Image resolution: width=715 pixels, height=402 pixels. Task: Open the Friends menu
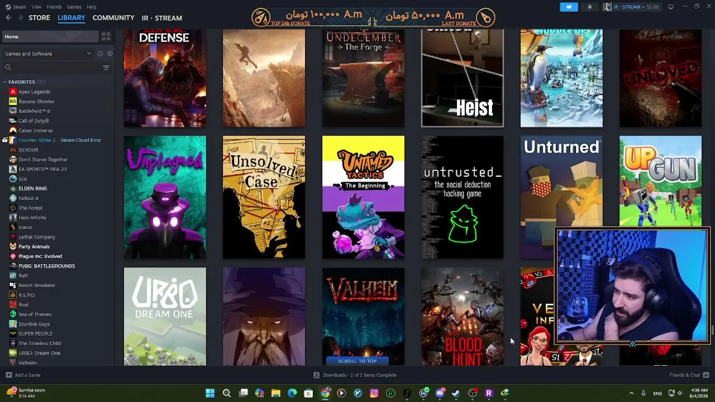[x=54, y=7]
